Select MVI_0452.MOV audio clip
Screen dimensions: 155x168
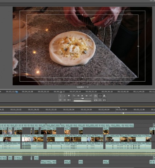click(x=113, y=146)
